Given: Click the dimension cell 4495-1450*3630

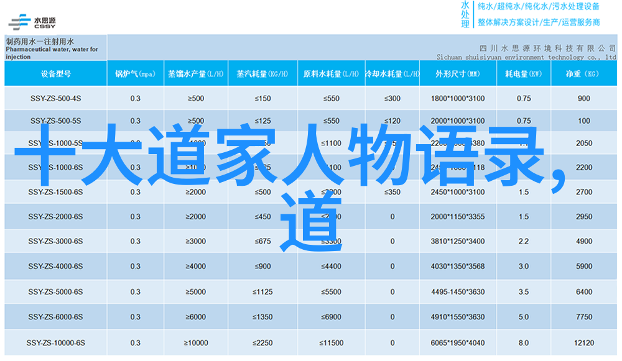Looking at the screenshot, I should coord(458,291).
